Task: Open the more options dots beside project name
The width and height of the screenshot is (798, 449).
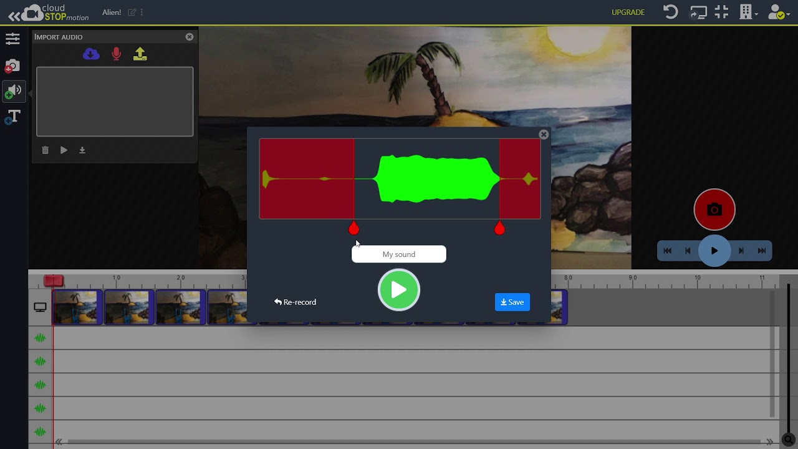Action: [x=142, y=12]
